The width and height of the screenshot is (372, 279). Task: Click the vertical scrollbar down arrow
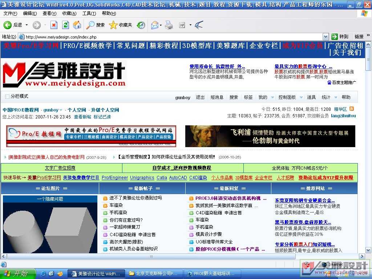click(x=368, y=250)
